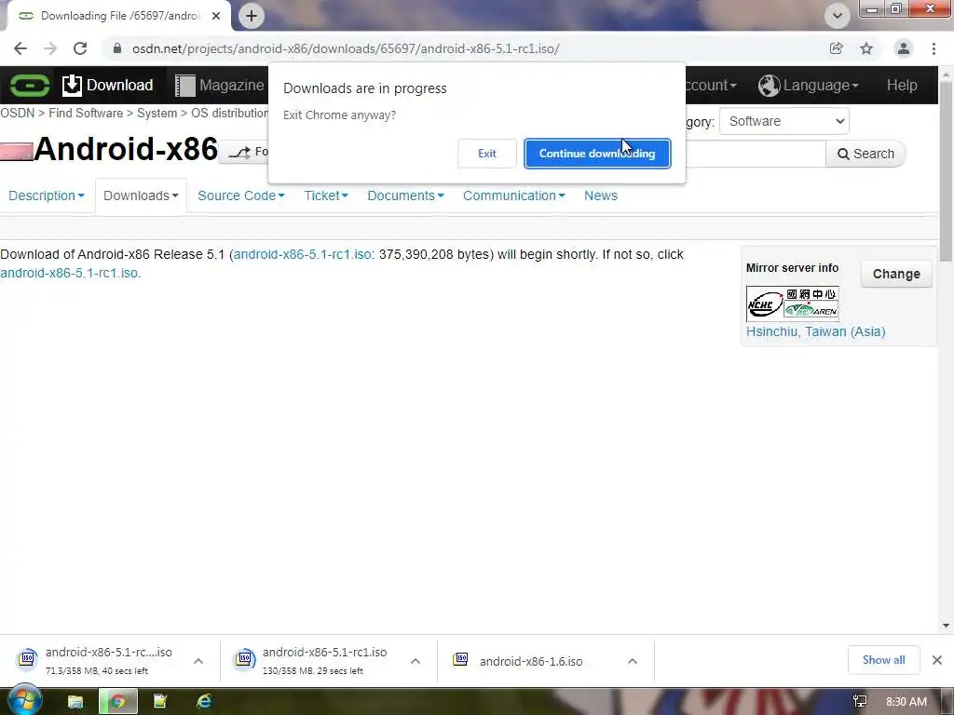Click the padlock site info icon
The height and width of the screenshot is (715, 954).
[117, 48]
